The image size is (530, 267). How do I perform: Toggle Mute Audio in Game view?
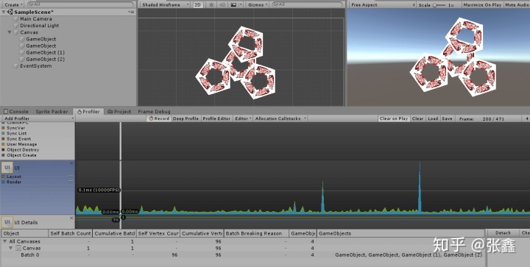click(517, 5)
